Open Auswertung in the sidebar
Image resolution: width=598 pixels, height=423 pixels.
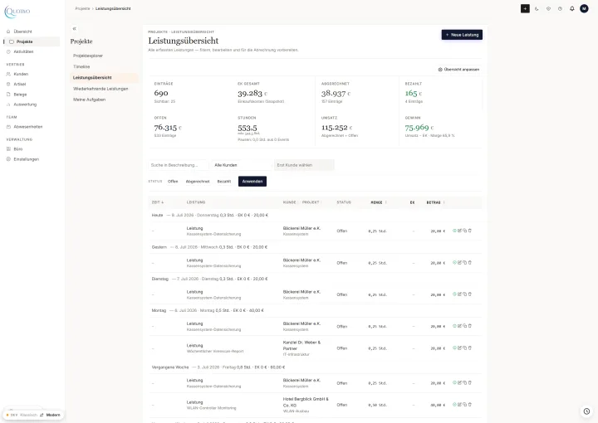point(25,105)
